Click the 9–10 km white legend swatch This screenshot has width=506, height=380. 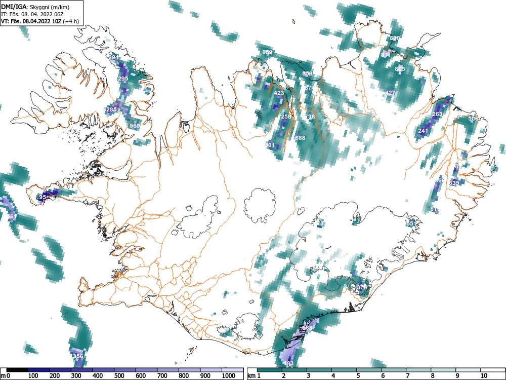click(x=468, y=370)
